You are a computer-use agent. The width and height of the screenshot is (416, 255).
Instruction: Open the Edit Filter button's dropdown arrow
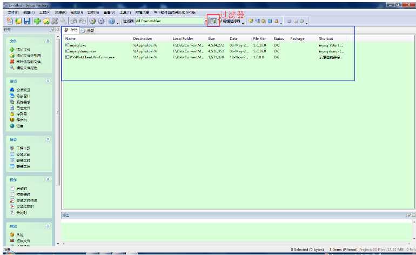coord(243,23)
